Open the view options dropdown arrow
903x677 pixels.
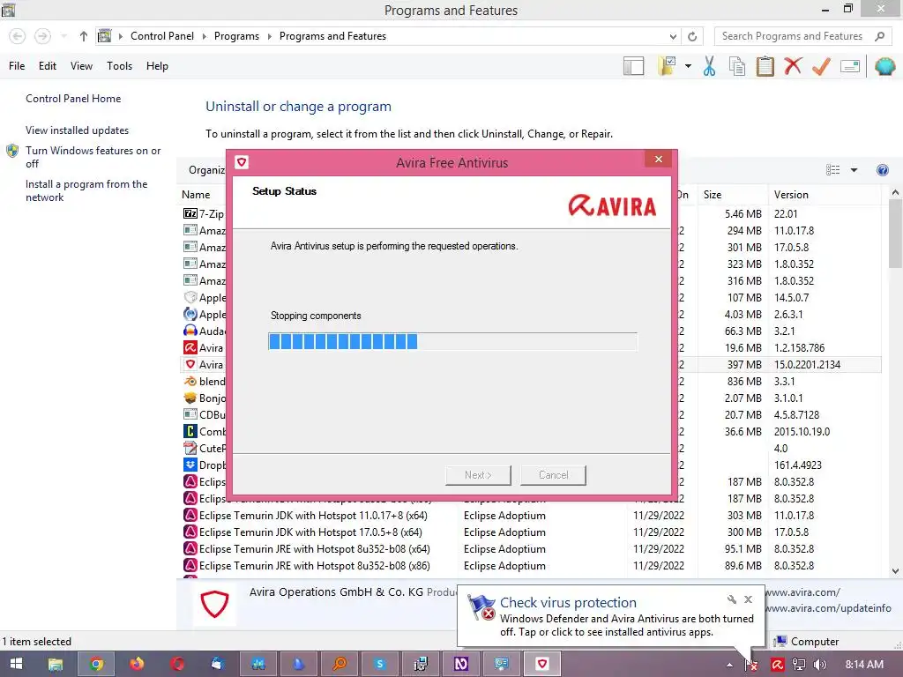pyautogui.click(x=854, y=170)
